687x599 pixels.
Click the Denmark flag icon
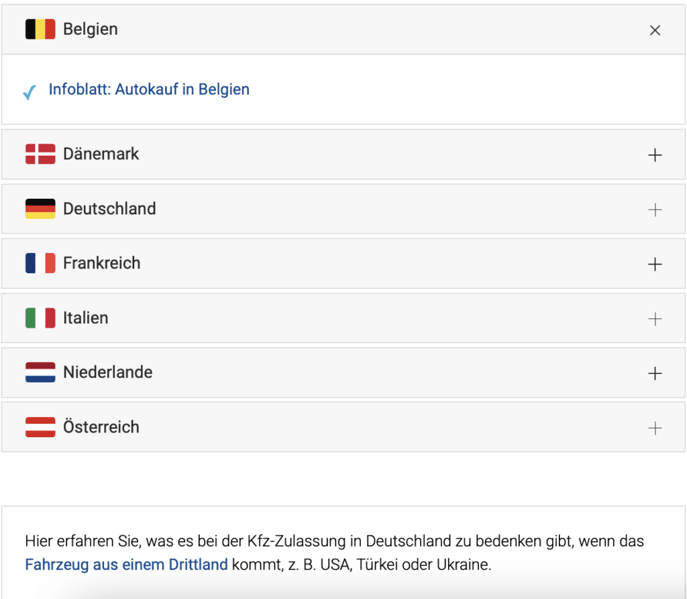click(x=40, y=154)
